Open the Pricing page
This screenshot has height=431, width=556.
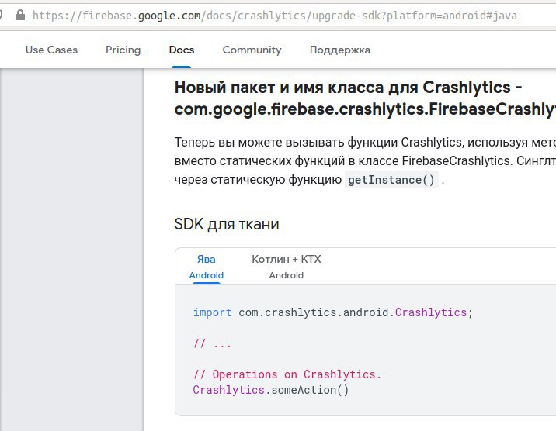point(123,50)
